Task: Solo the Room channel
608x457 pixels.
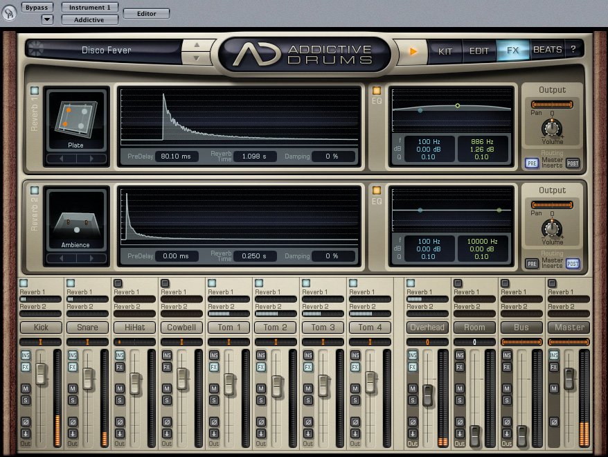Action: pos(460,400)
